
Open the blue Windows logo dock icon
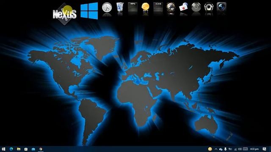[x=89, y=11]
